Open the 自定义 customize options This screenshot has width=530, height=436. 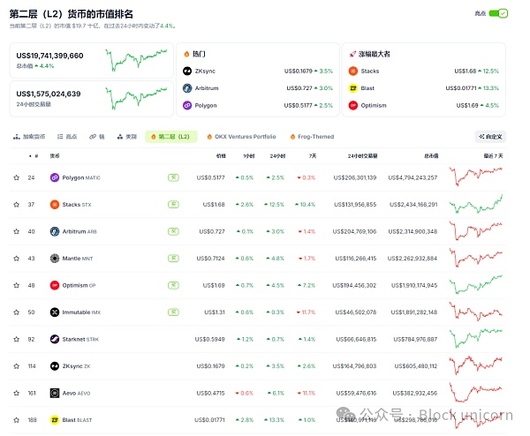[x=490, y=137]
